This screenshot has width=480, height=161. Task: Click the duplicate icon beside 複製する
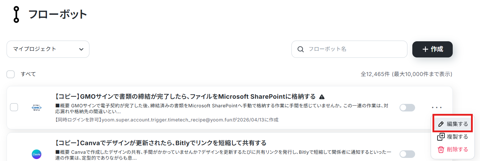point(441,137)
